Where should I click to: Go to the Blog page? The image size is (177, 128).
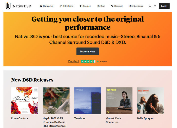[101, 6]
